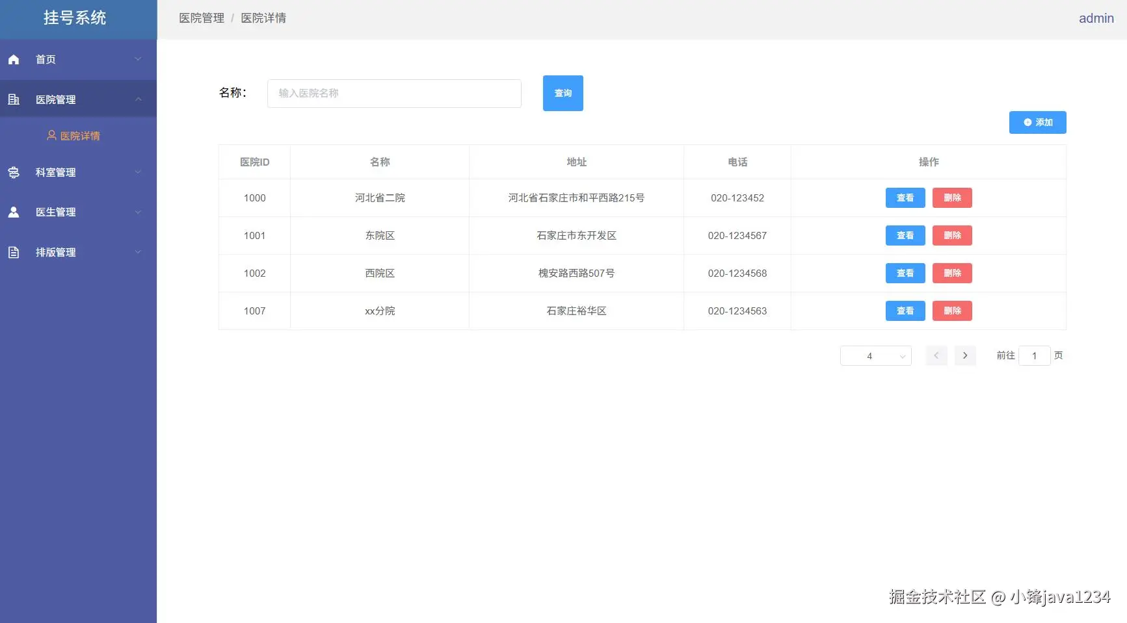Click the 挂号系统 logo title

tap(75, 18)
